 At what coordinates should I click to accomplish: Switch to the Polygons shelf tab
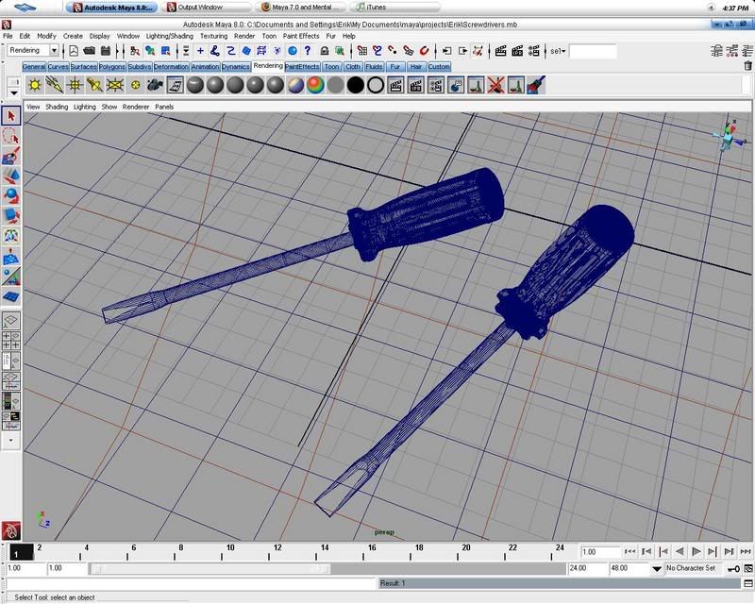pyautogui.click(x=112, y=67)
